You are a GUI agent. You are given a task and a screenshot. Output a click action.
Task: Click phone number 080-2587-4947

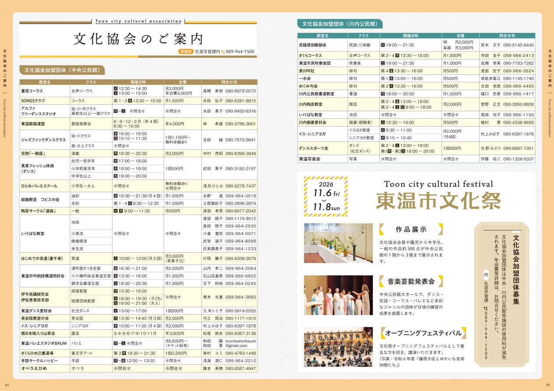click(x=241, y=369)
